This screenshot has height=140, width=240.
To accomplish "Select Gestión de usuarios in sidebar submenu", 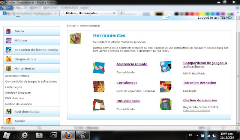I will [18, 104].
